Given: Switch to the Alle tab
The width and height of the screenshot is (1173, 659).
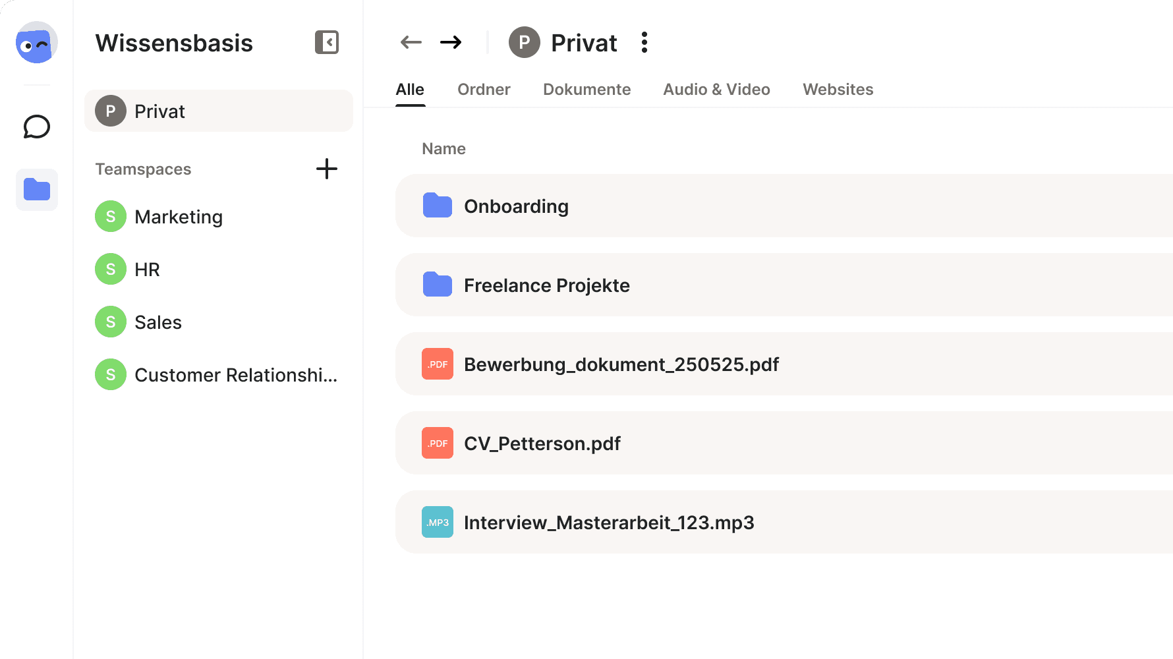Looking at the screenshot, I should tap(410, 90).
